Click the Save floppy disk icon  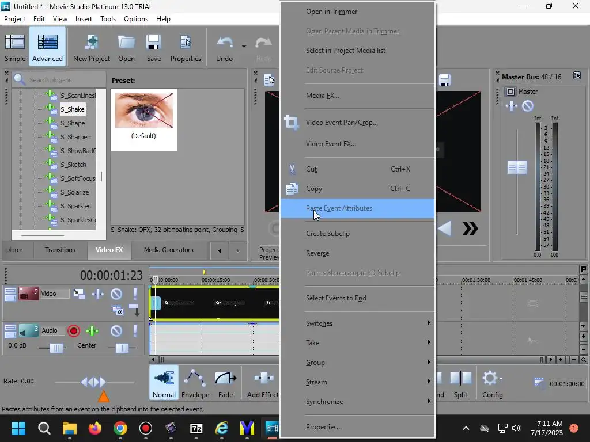click(x=153, y=47)
